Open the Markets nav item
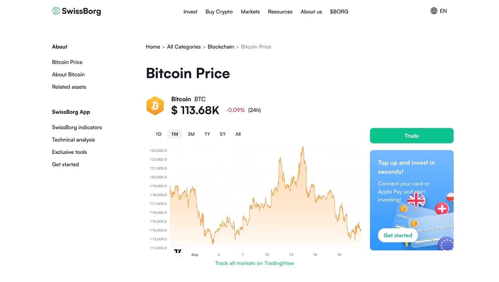The image size is (499, 282). coord(250,12)
